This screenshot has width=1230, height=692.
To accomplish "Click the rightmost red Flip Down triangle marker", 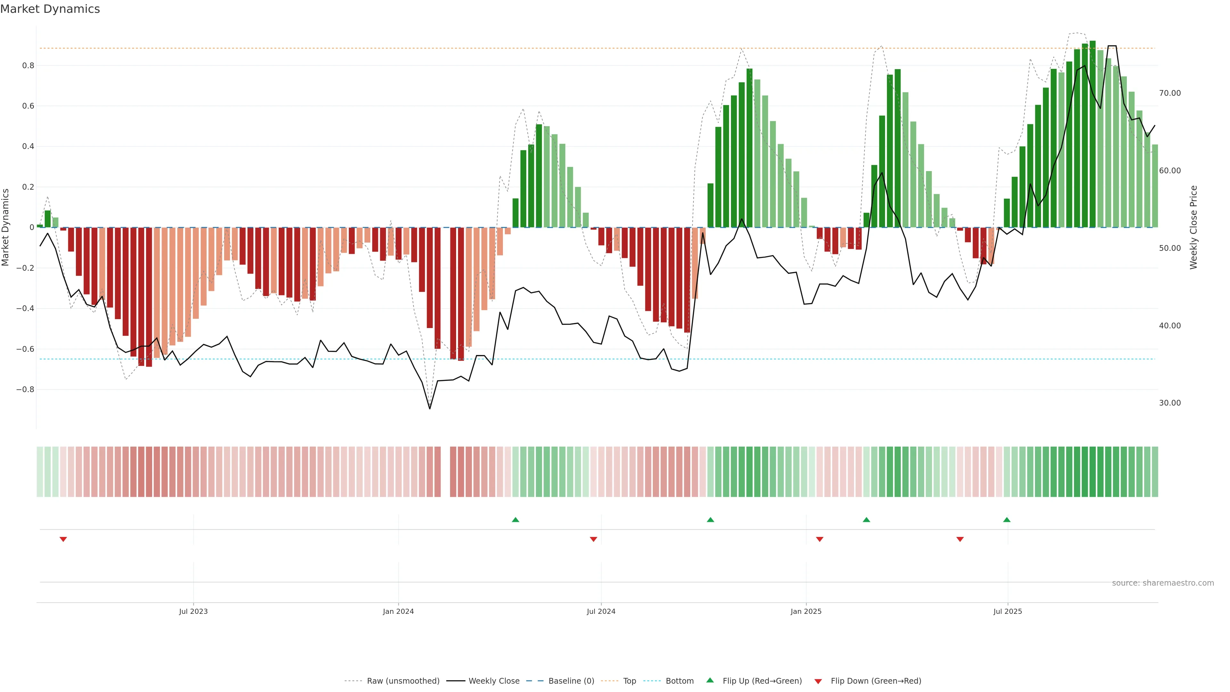I will point(960,539).
